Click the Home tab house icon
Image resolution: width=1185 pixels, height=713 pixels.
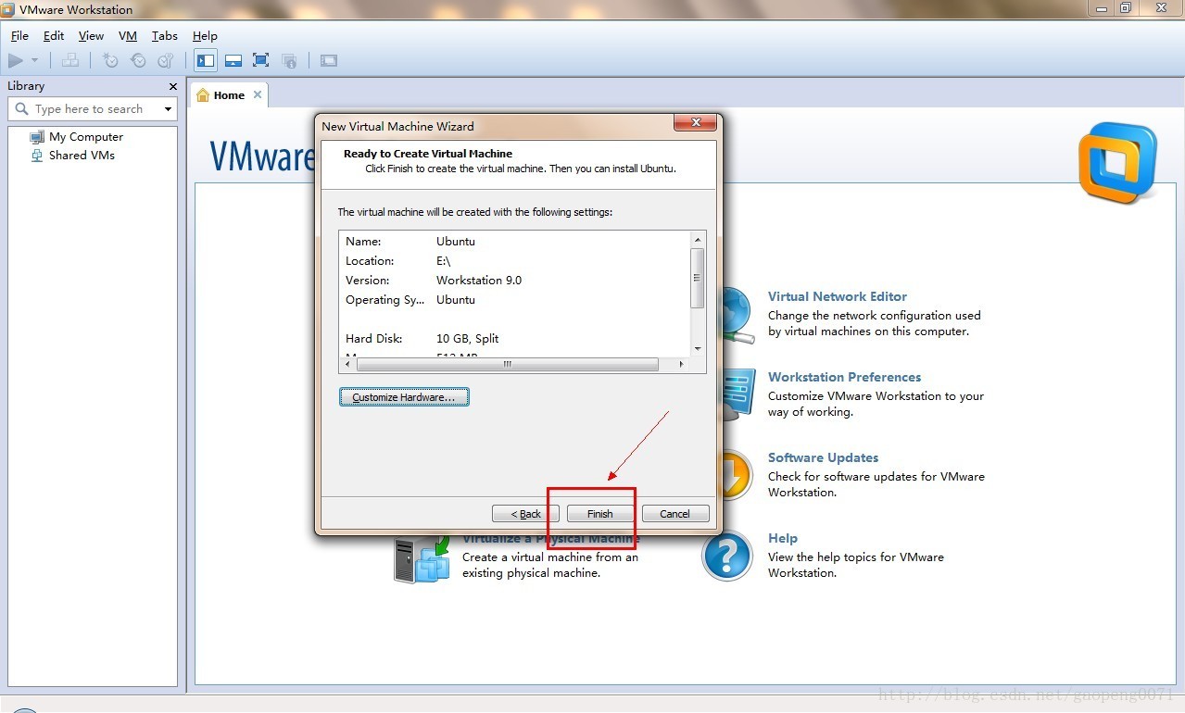click(x=203, y=94)
